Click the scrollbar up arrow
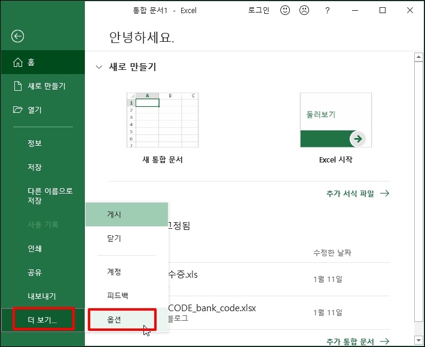 (418, 57)
